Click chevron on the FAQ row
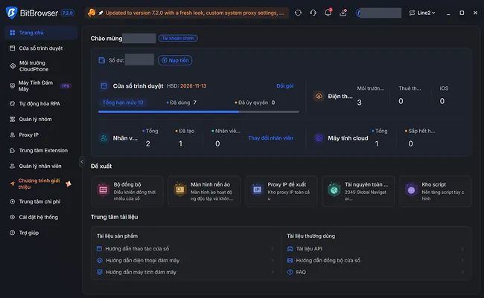The width and height of the screenshot is (484, 298). pyautogui.click(x=462, y=272)
